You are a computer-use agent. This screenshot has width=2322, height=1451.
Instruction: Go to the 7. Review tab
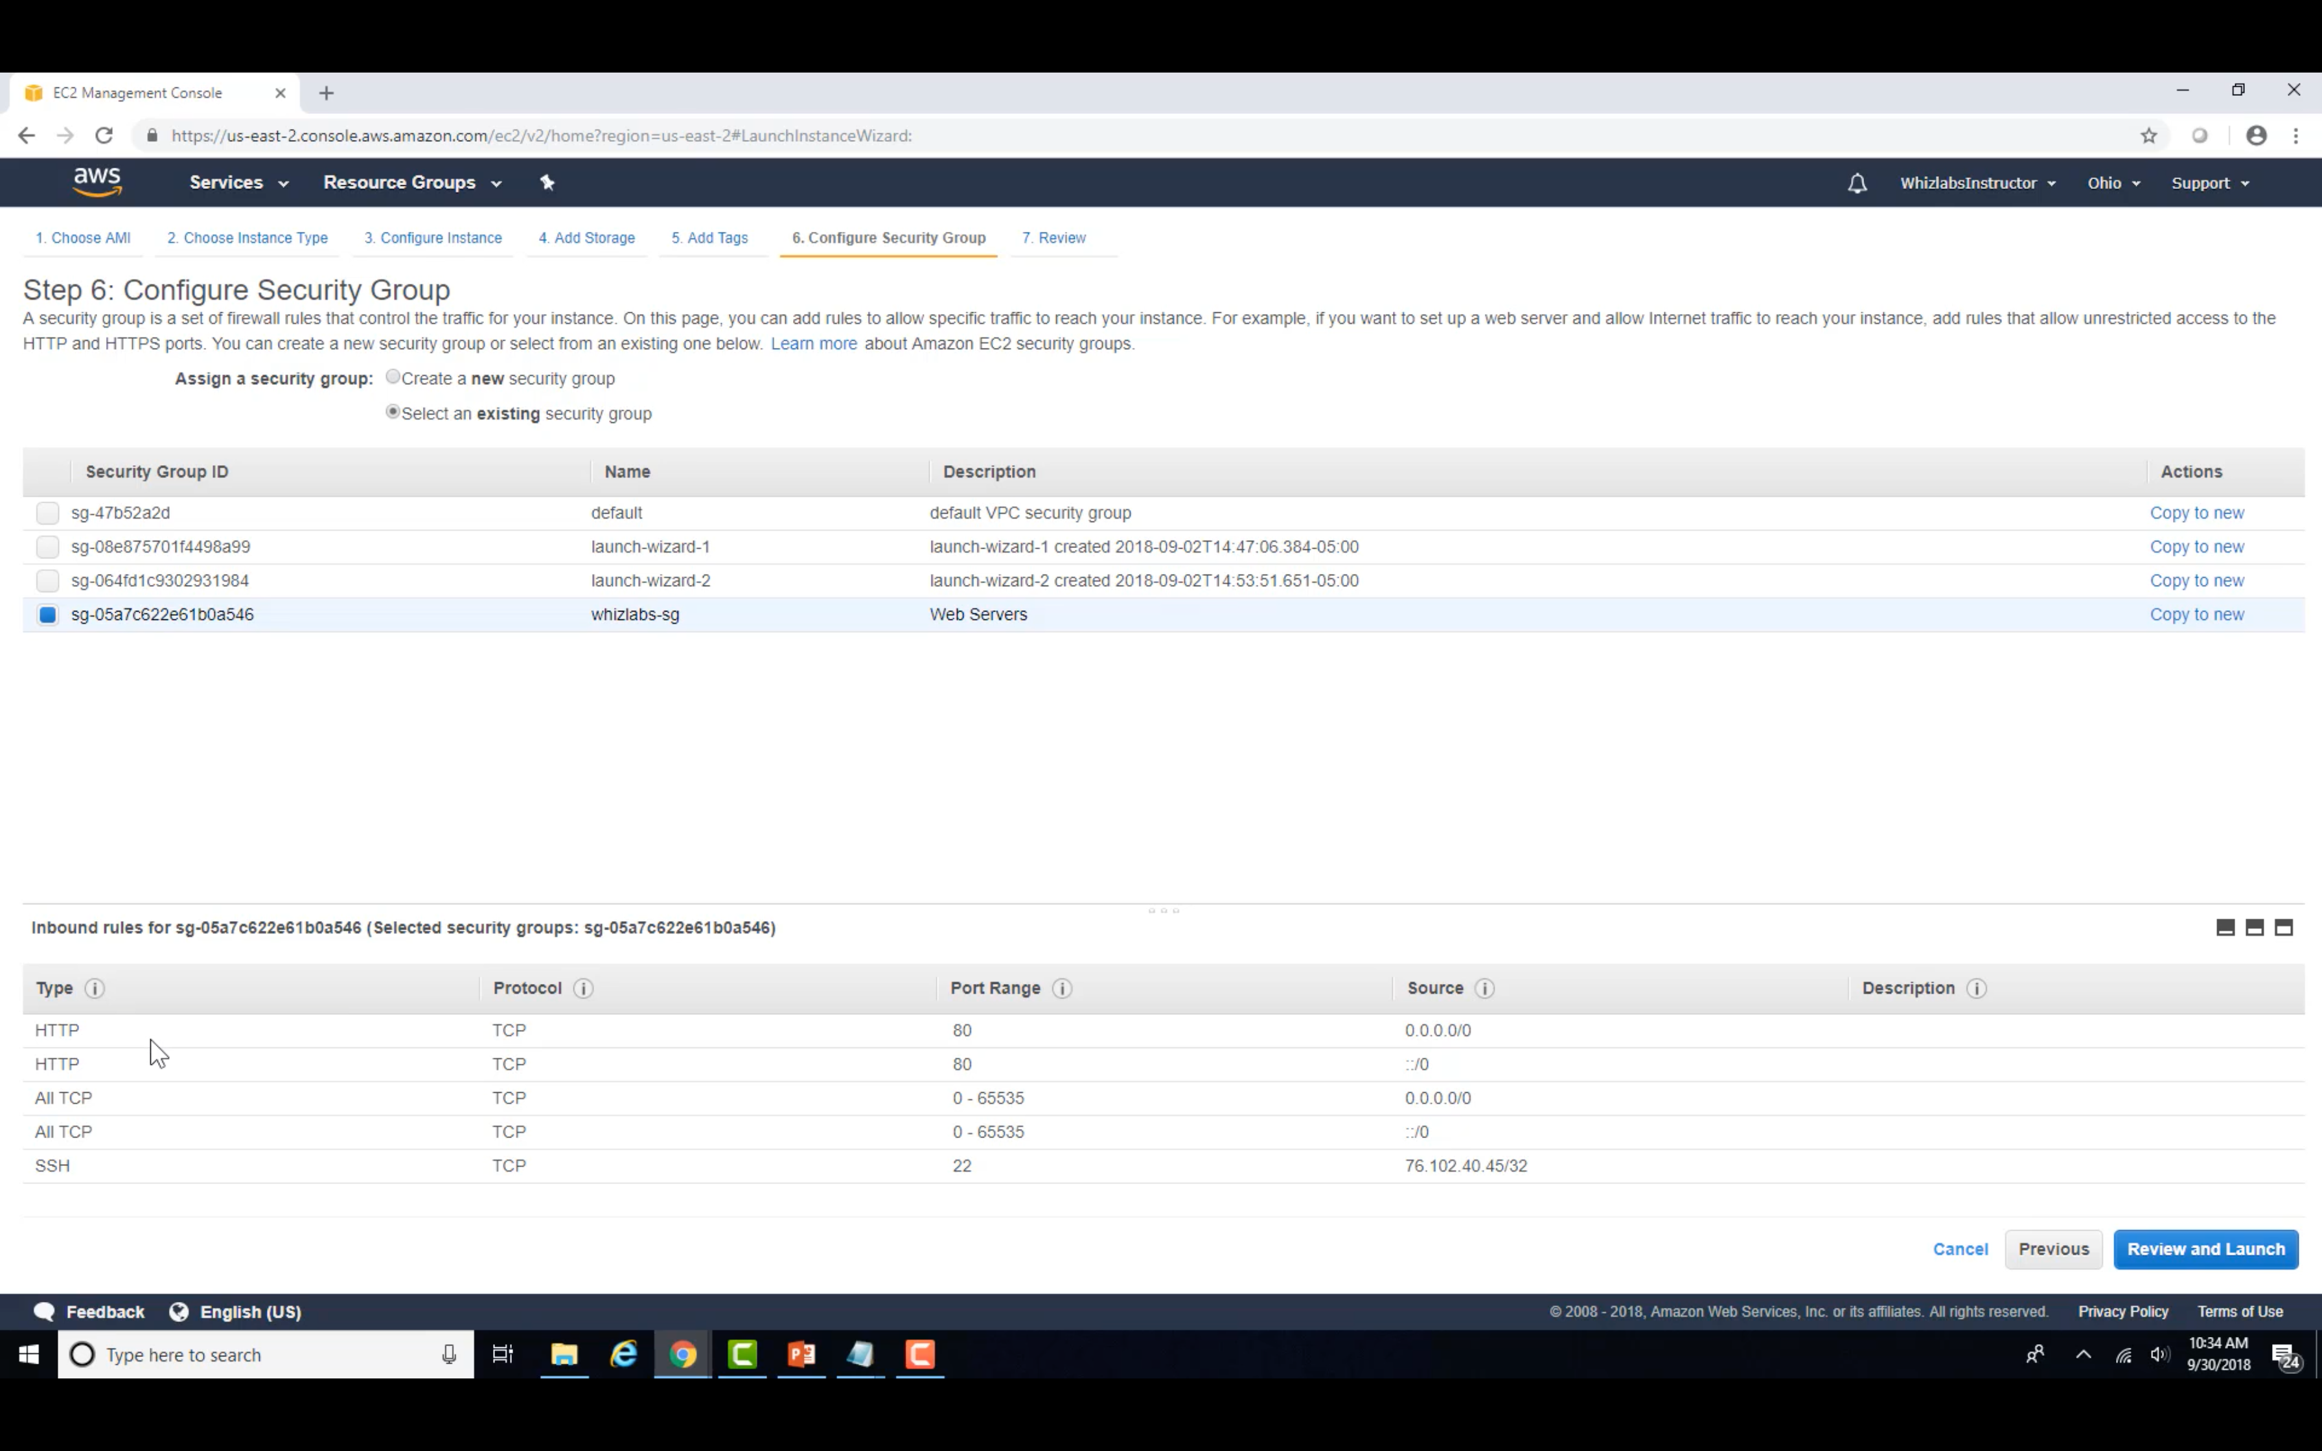tap(1053, 238)
